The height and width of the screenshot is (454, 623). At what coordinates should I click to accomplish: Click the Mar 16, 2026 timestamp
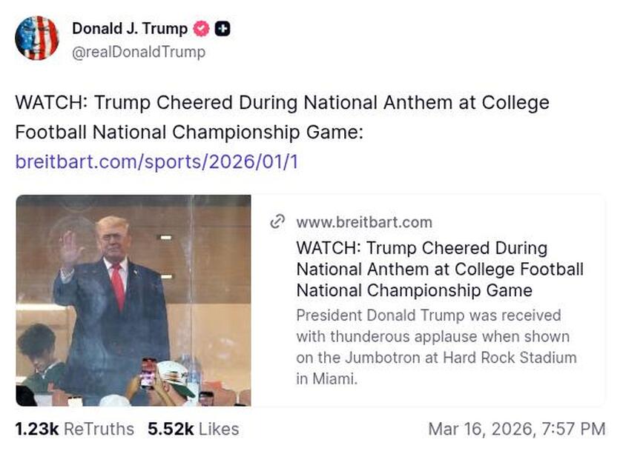tap(519, 429)
